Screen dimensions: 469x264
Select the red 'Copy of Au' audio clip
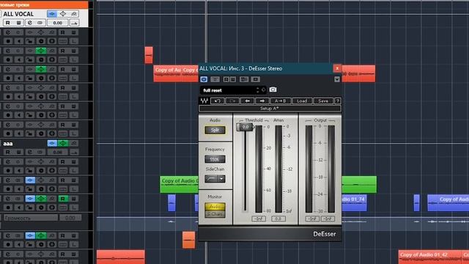tap(168, 73)
